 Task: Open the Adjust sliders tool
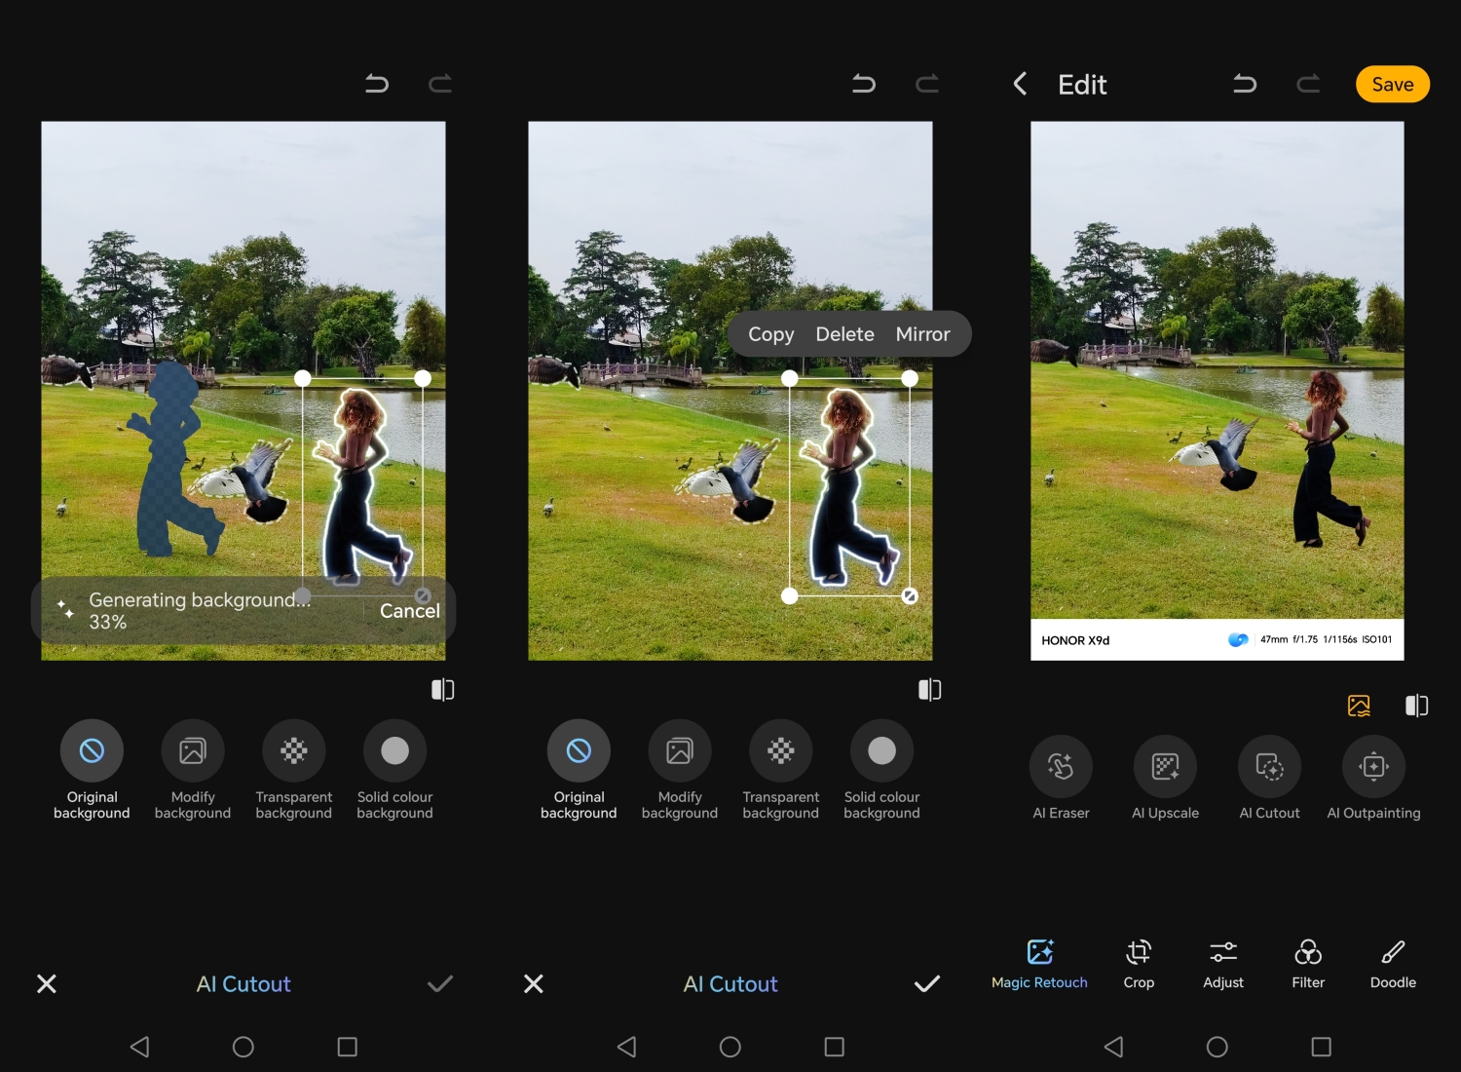coord(1223,963)
